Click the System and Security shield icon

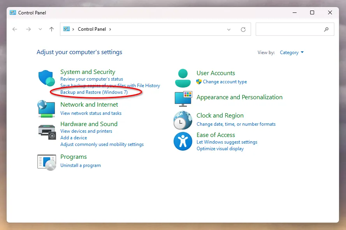46,78
